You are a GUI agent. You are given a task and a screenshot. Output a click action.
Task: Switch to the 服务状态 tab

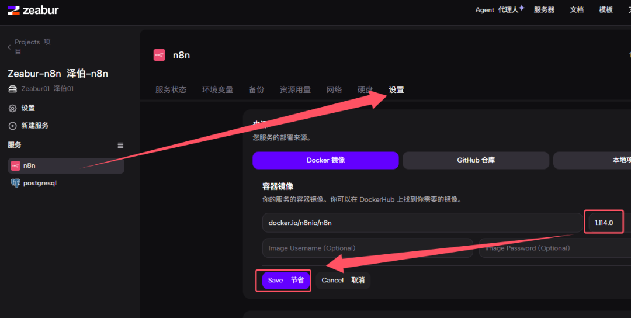pos(171,90)
